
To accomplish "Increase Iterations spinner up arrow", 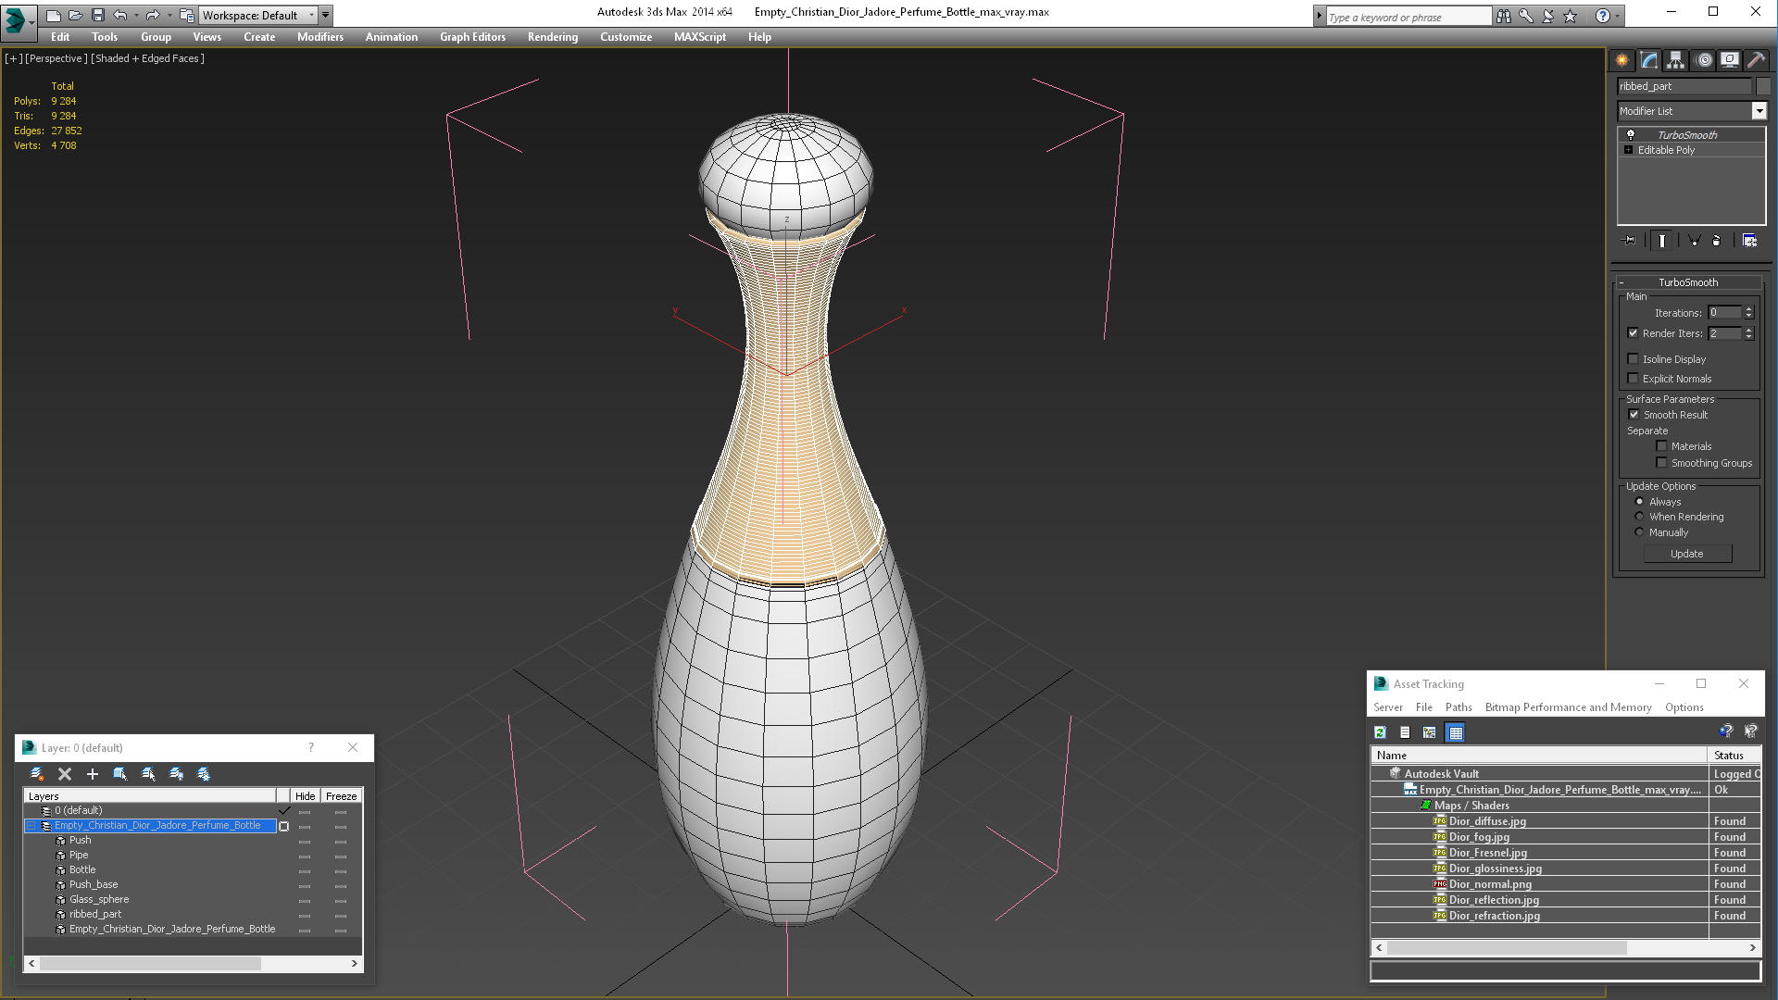I will tap(1748, 309).
